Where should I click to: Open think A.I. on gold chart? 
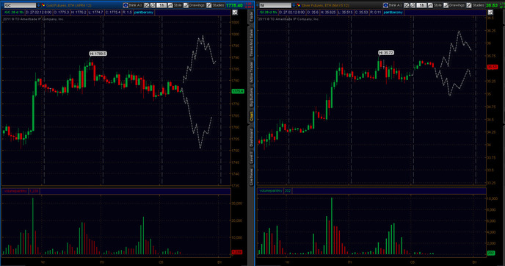click(x=133, y=5)
